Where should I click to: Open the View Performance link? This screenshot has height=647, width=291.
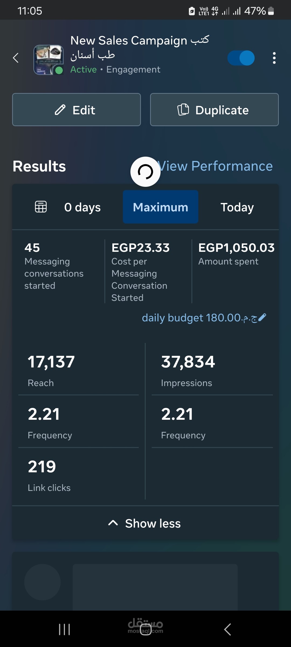[x=216, y=166]
